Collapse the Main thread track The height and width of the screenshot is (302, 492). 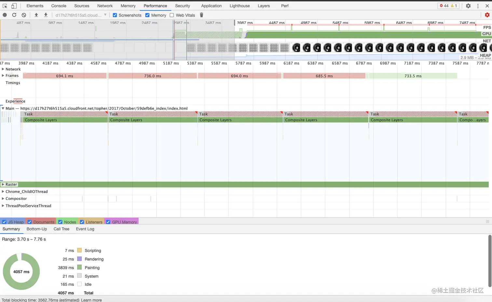[x=3, y=108]
